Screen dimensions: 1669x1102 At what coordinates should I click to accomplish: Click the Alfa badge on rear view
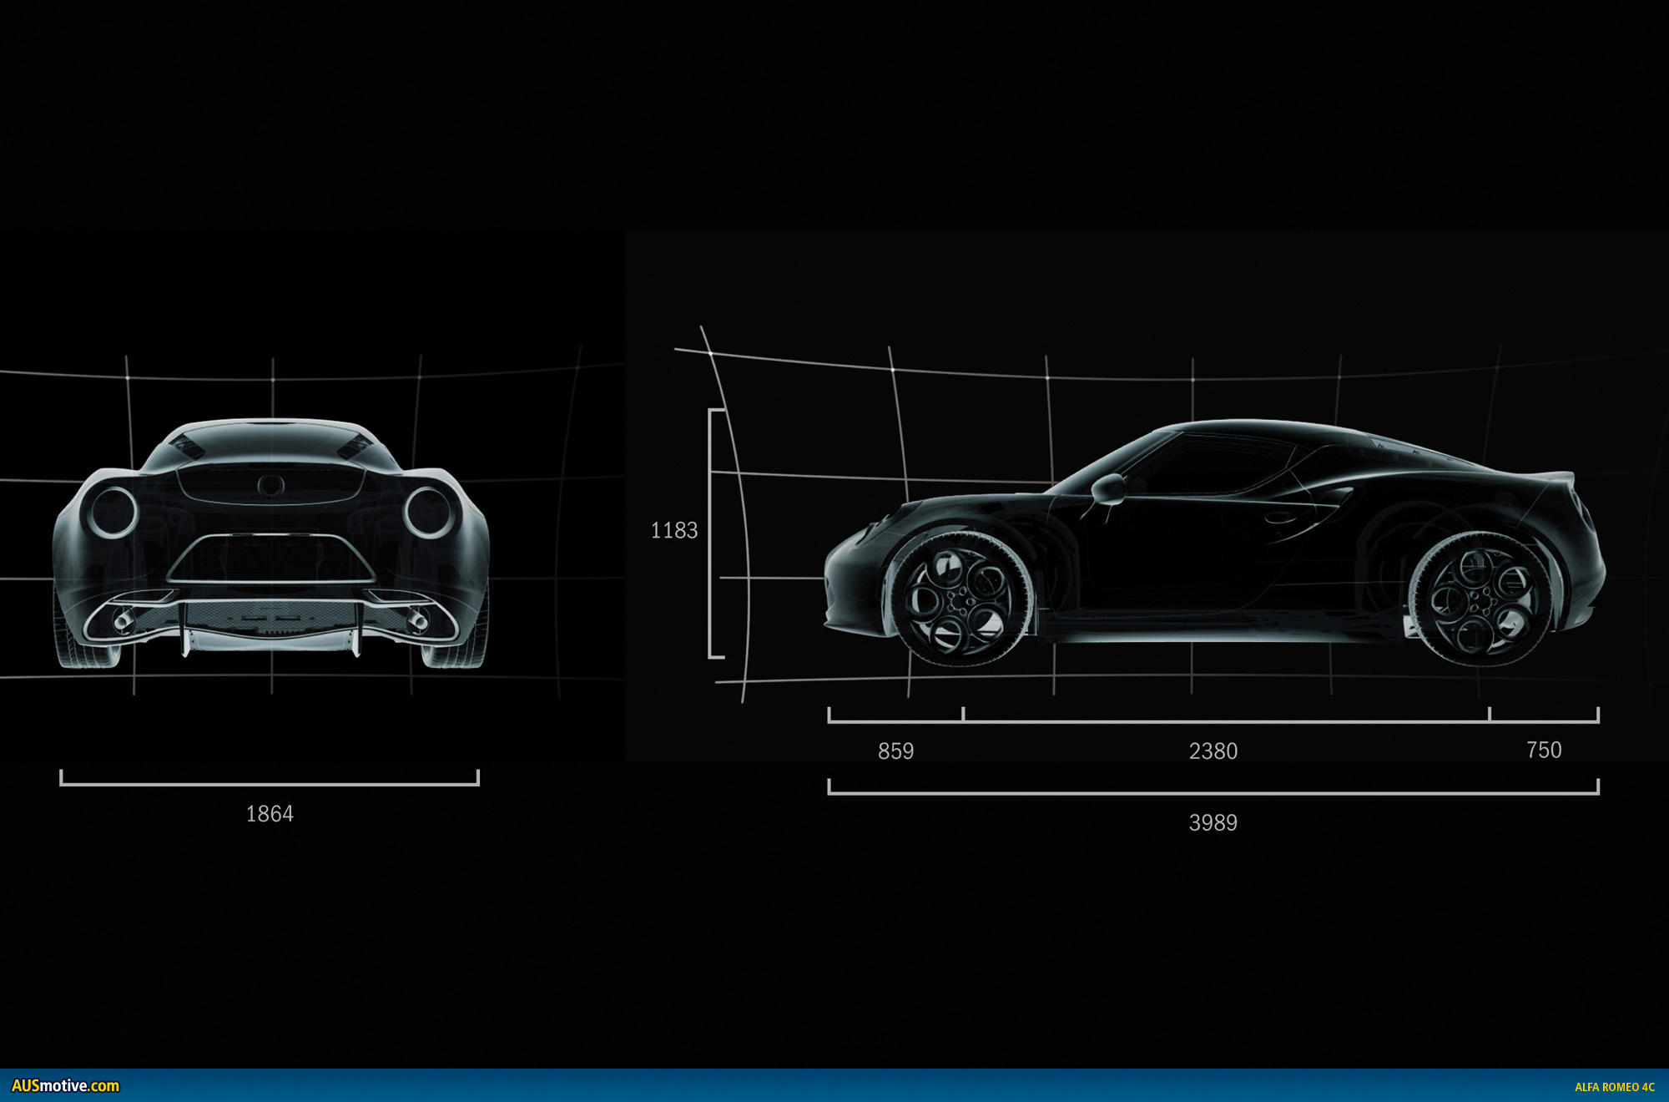(270, 485)
